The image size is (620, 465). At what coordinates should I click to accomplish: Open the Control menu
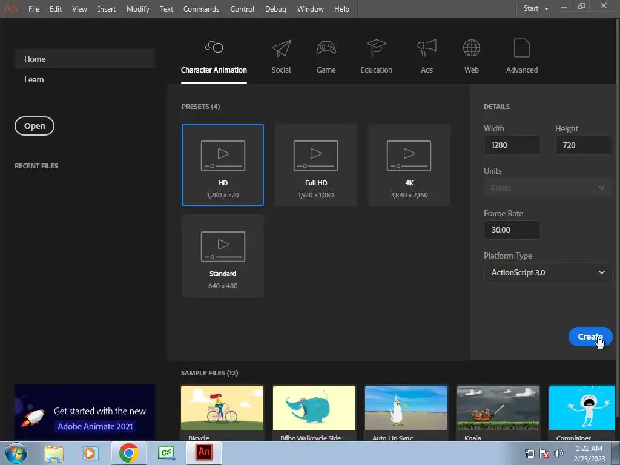pyautogui.click(x=242, y=8)
